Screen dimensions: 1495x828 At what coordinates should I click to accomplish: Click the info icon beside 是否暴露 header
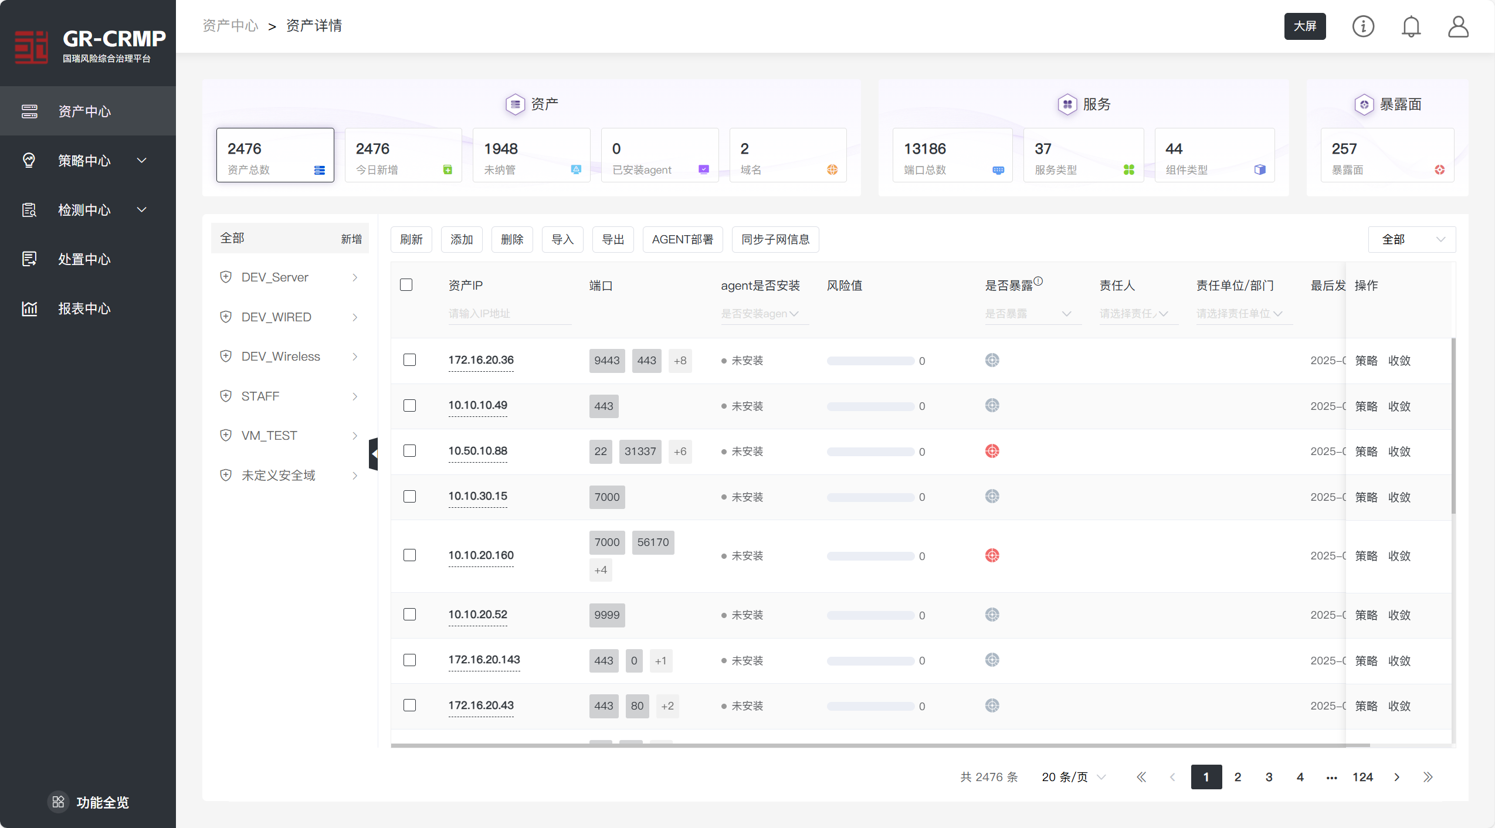[1038, 281]
